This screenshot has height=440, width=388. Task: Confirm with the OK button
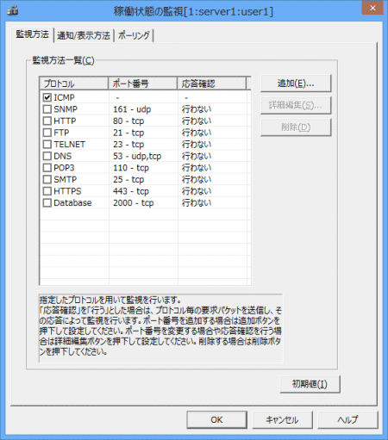[216, 419]
